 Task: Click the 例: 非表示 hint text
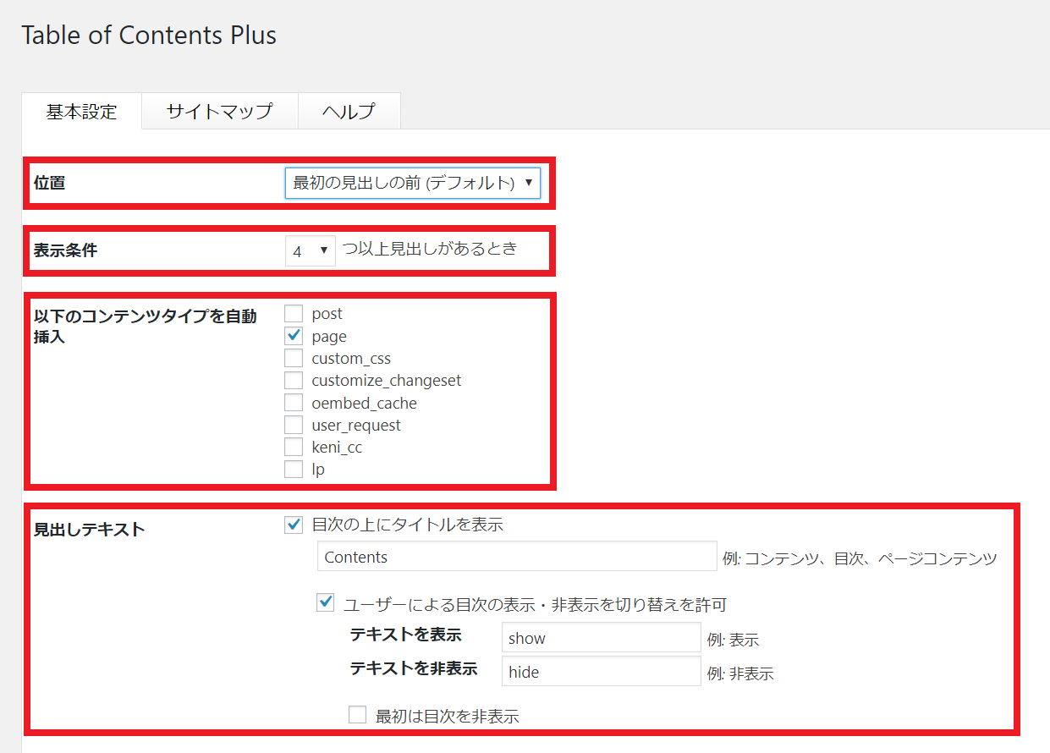pyautogui.click(x=740, y=673)
